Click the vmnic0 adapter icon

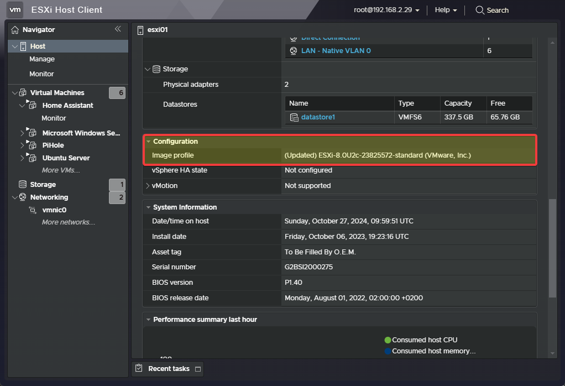33,210
